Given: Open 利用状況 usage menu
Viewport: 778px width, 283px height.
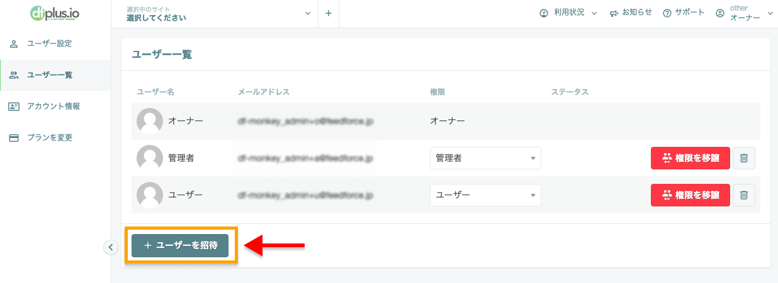Looking at the screenshot, I should 568,13.
